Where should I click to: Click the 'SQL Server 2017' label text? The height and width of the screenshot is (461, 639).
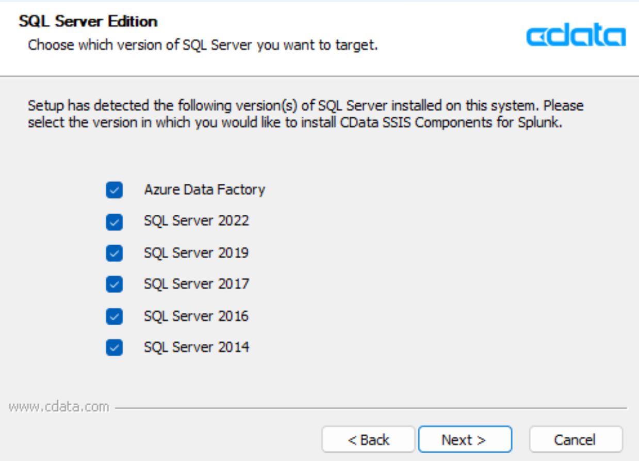tap(196, 284)
